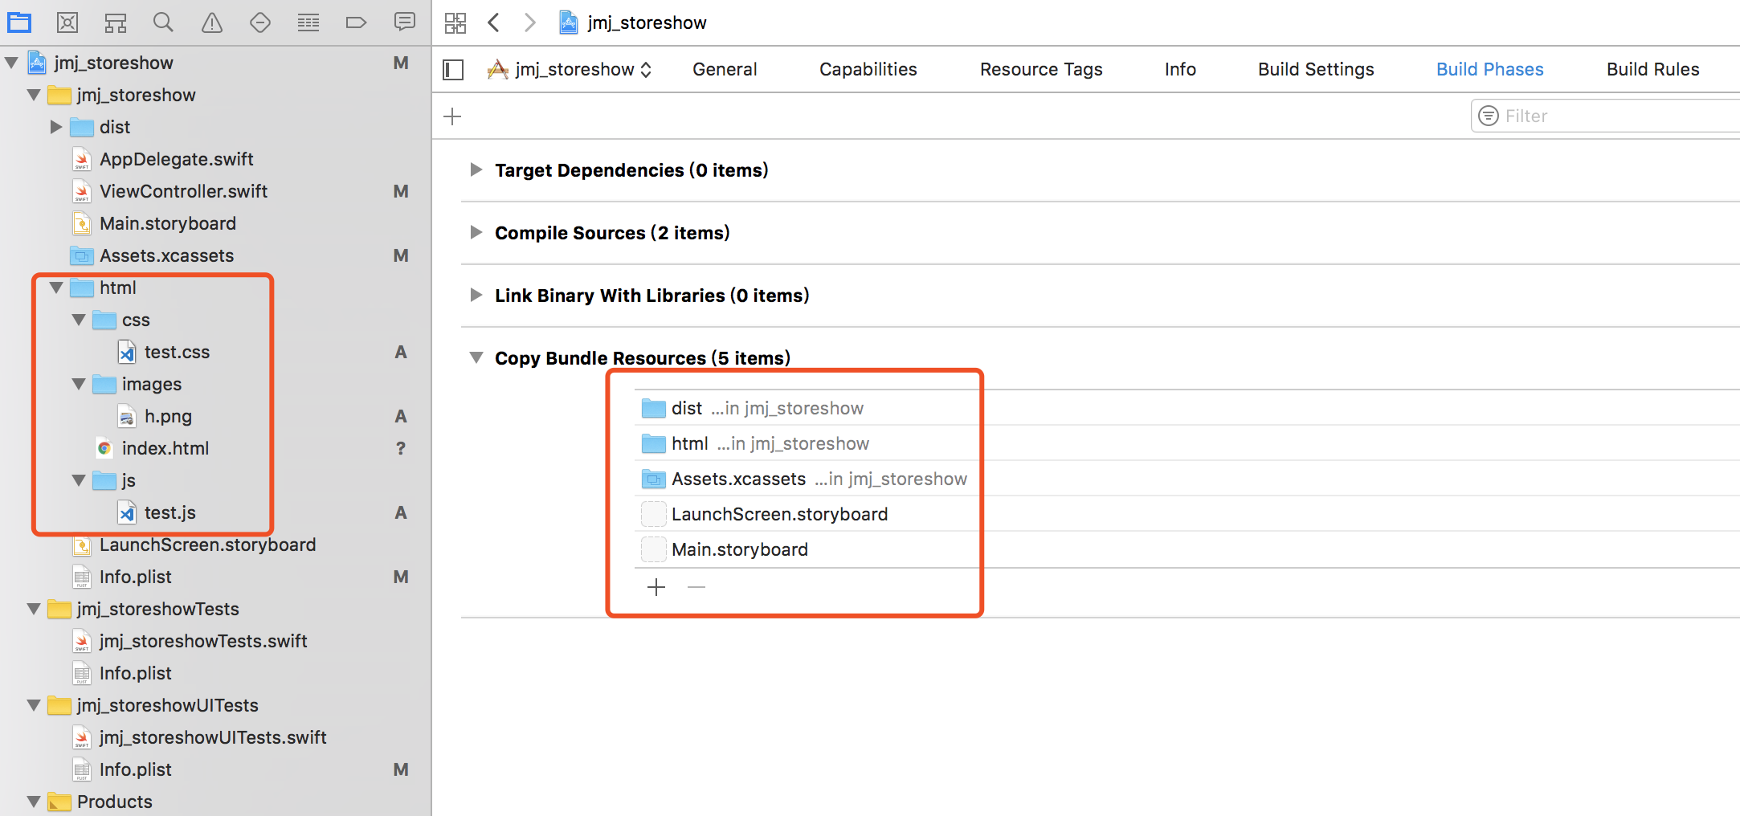This screenshot has width=1740, height=816.
Task: Add a new build phase with plus
Action: click(x=452, y=116)
